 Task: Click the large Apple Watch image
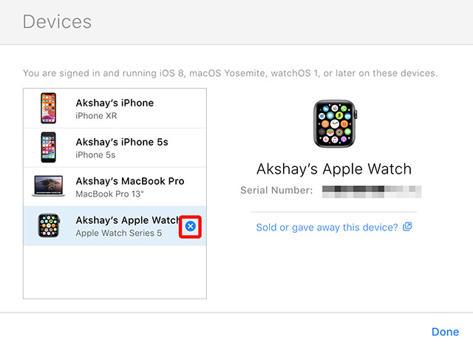tap(335, 123)
